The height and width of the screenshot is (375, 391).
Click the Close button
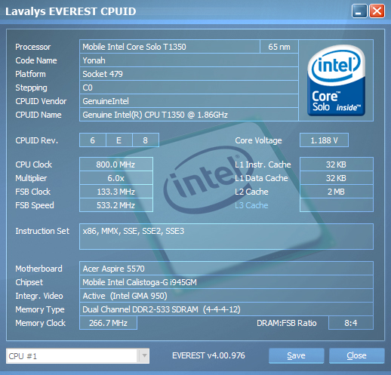coord(356,355)
